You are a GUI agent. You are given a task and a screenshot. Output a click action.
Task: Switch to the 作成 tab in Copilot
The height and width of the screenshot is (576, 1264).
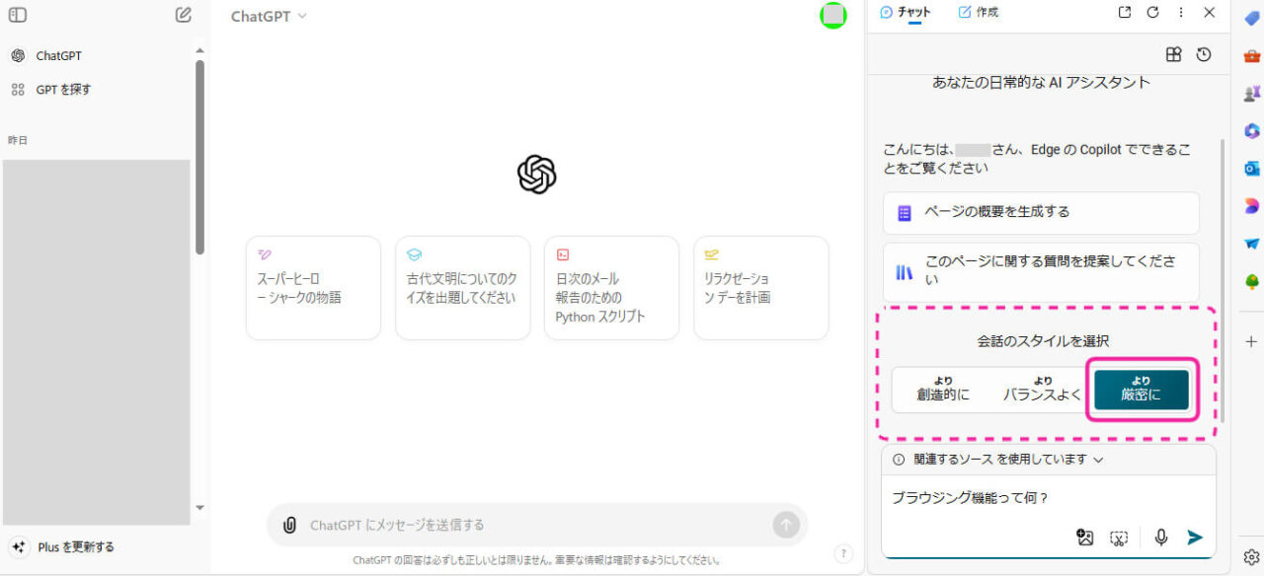point(979,13)
